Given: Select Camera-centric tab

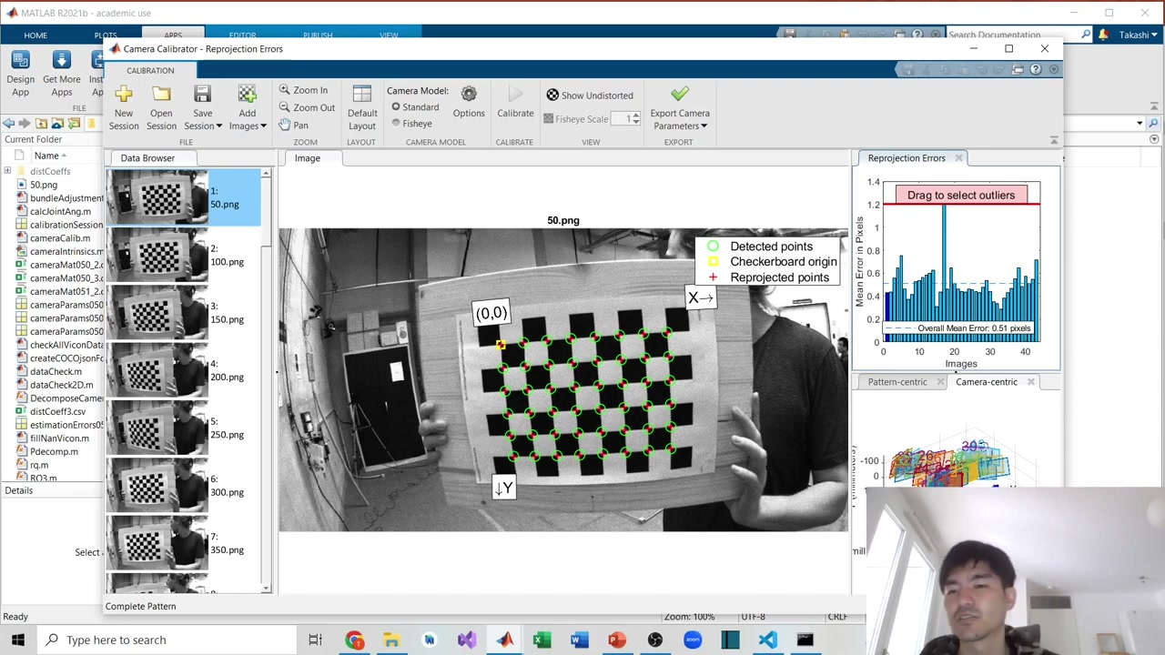Looking at the screenshot, I should tap(987, 382).
